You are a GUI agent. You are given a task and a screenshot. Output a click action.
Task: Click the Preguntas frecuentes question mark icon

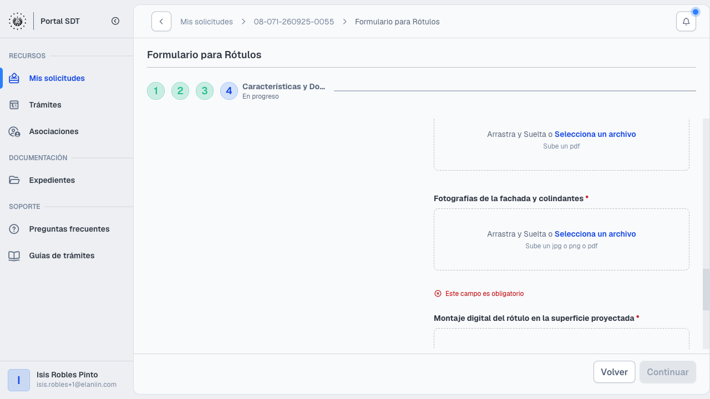point(14,229)
